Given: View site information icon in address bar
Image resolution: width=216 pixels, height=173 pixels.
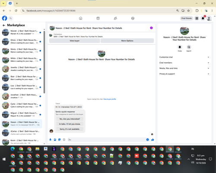Looking at the screenshot, I should 23,11.
